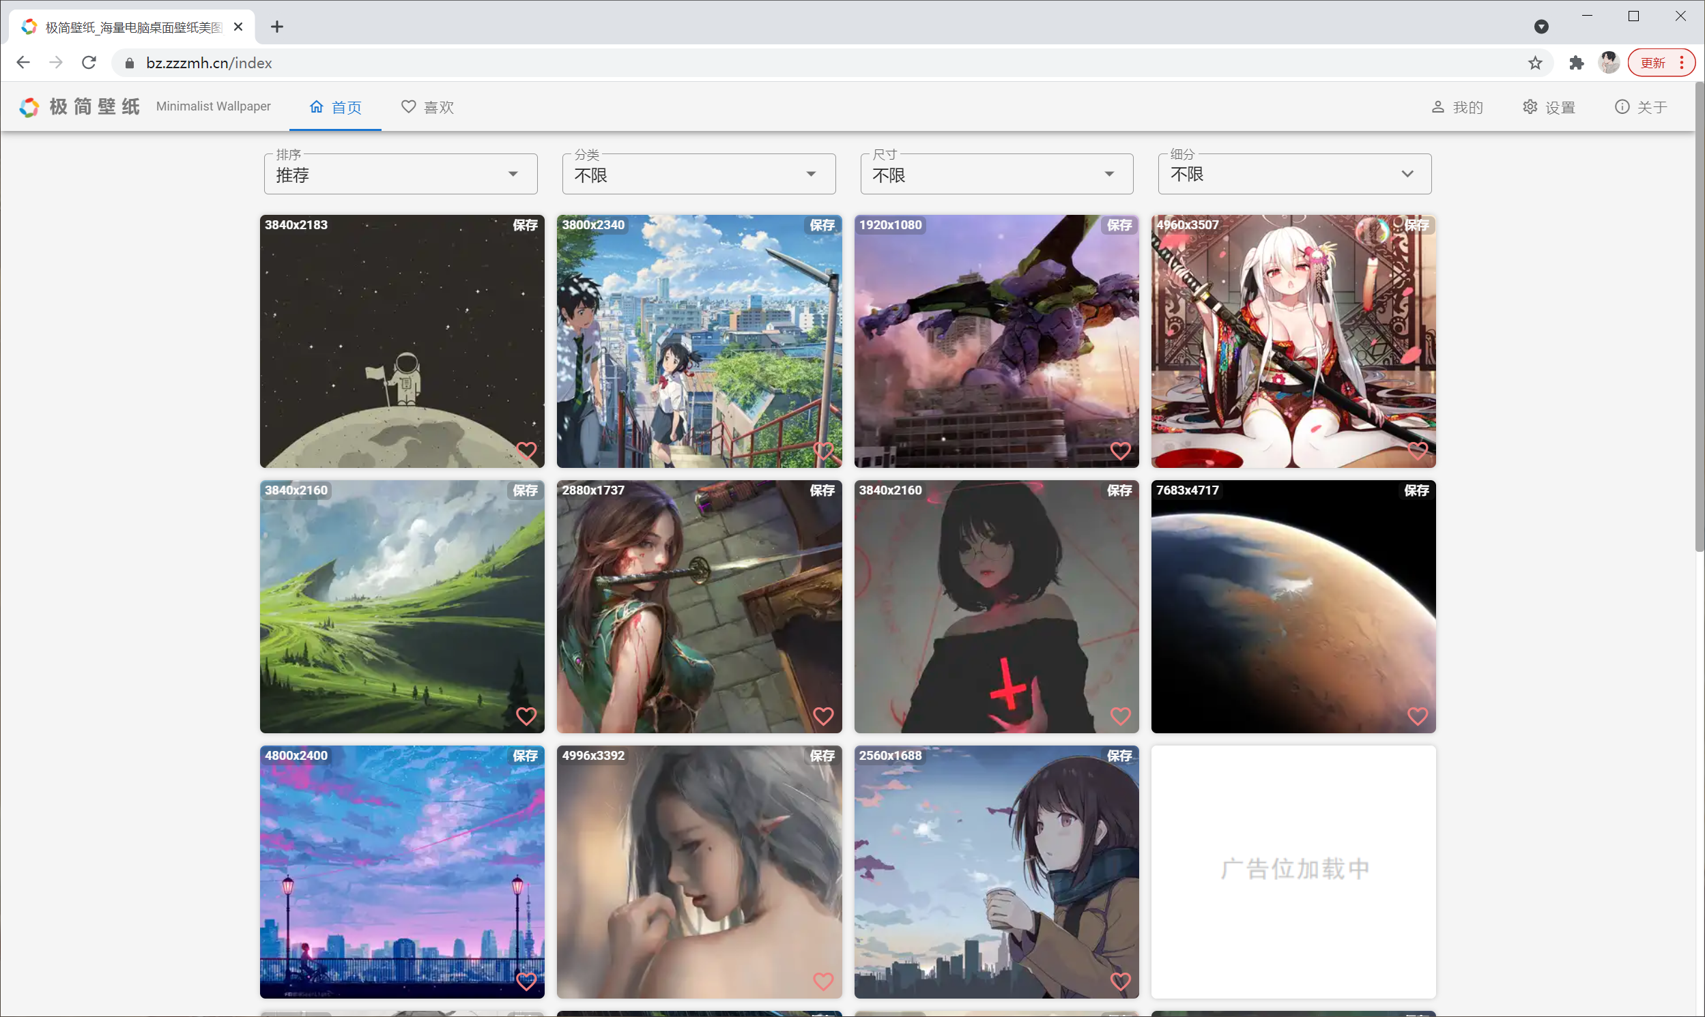
Task: Like the 4996x3392 elf portrait wallpaper
Action: point(822,982)
